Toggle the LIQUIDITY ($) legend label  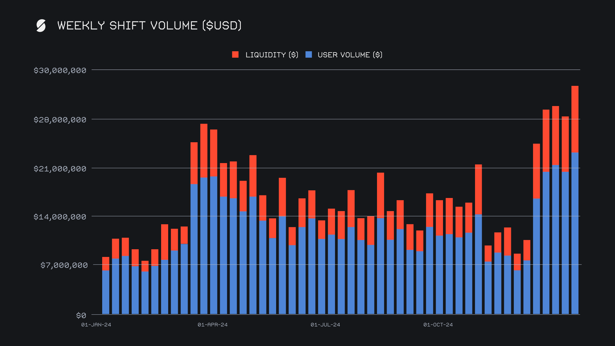[272, 55]
